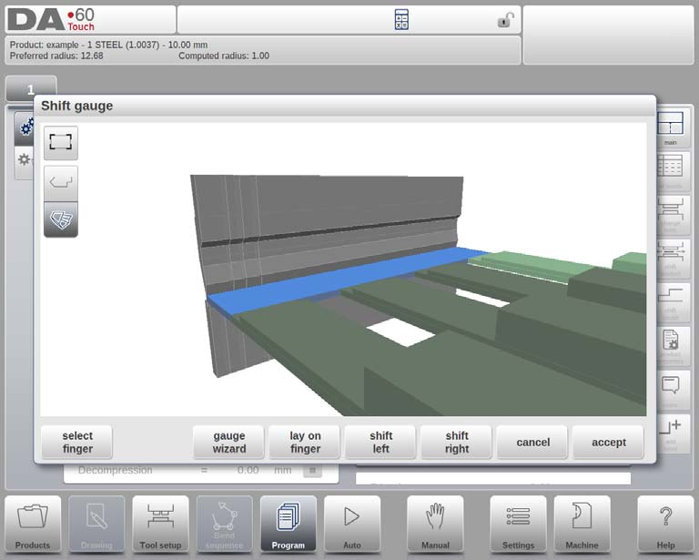The image size is (699, 560).
Task: Select the main view icon in sidebar
Action: click(x=671, y=128)
